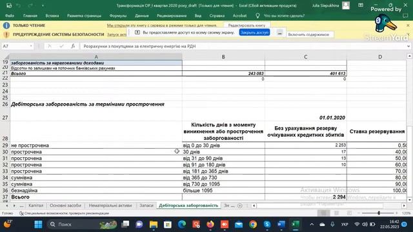Click the horizontal scrollbar right arrow
Viewport: 413px width, 232px height.
(x=404, y=206)
